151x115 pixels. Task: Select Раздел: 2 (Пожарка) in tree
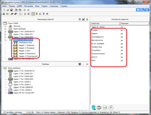(x=27, y=48)
